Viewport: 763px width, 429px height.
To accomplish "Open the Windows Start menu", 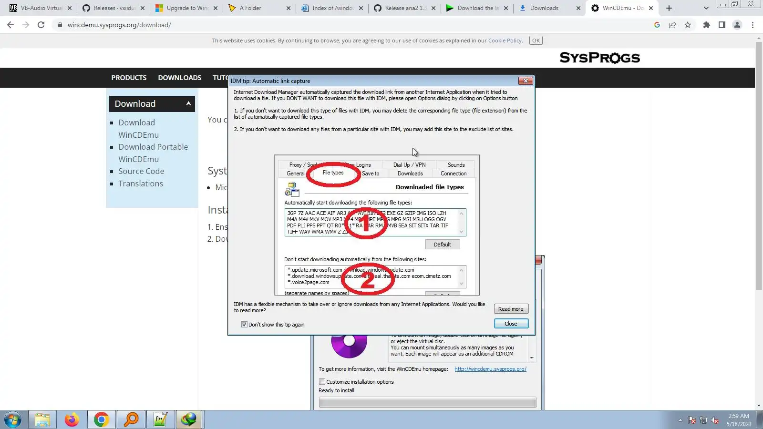I will (x=13, y=420).
